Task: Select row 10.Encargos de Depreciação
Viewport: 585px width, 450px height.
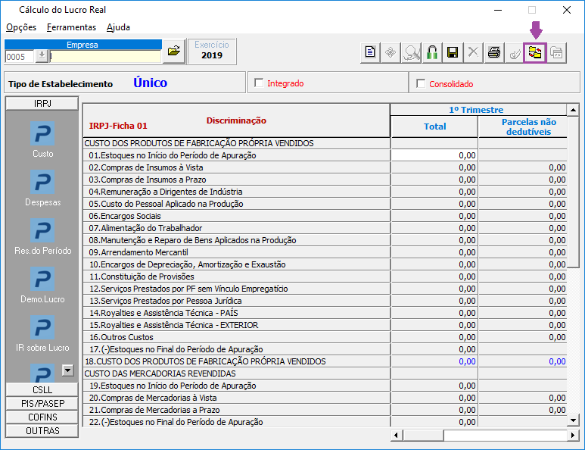Action: [x=237, y=264]
